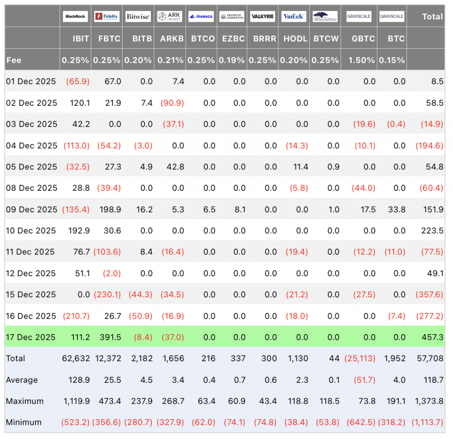Click the VanEck logo
453x439 pixels.
(x=293, y=16)
